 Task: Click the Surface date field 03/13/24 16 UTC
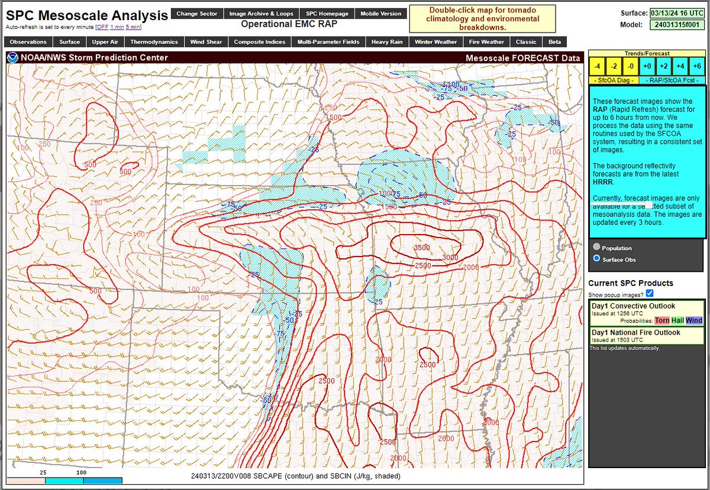point(677,12)
